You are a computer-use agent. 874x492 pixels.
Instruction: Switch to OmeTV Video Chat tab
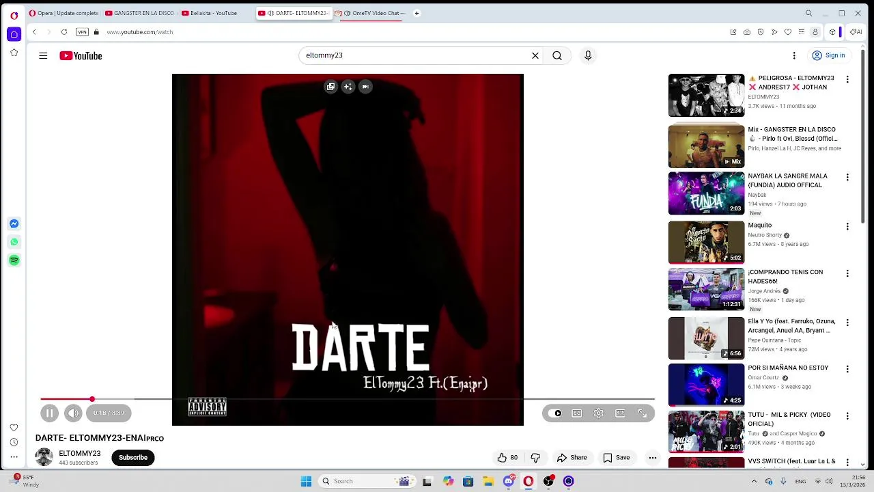[x=371, y=13]
